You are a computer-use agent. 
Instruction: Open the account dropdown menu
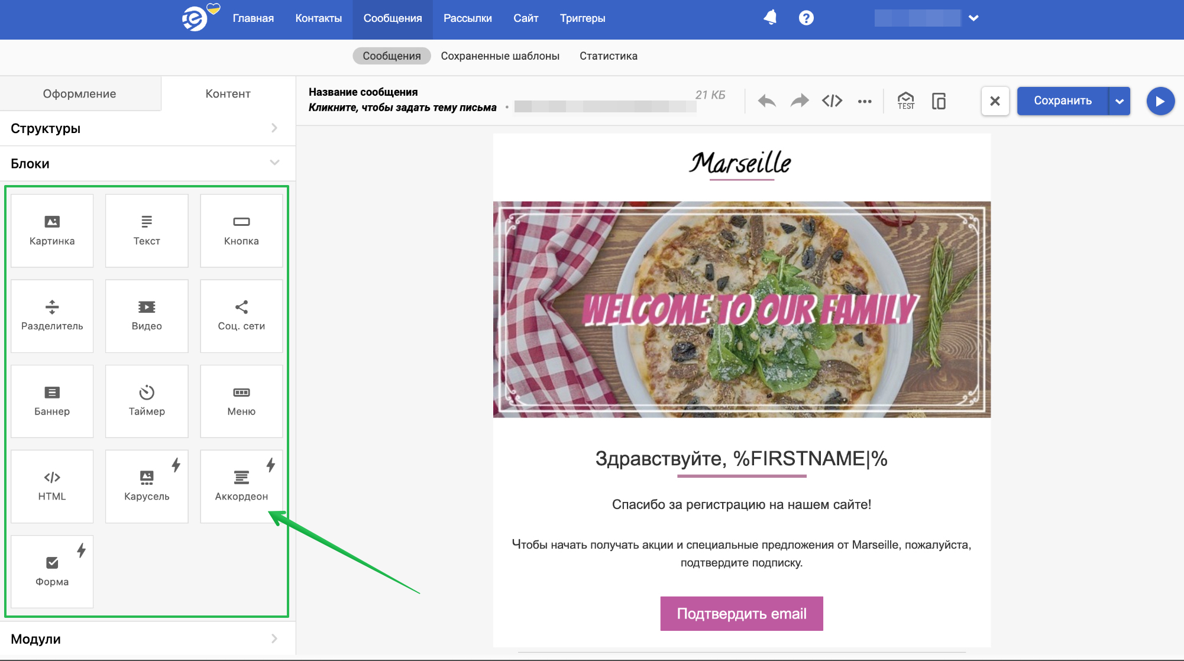point(973,18)
